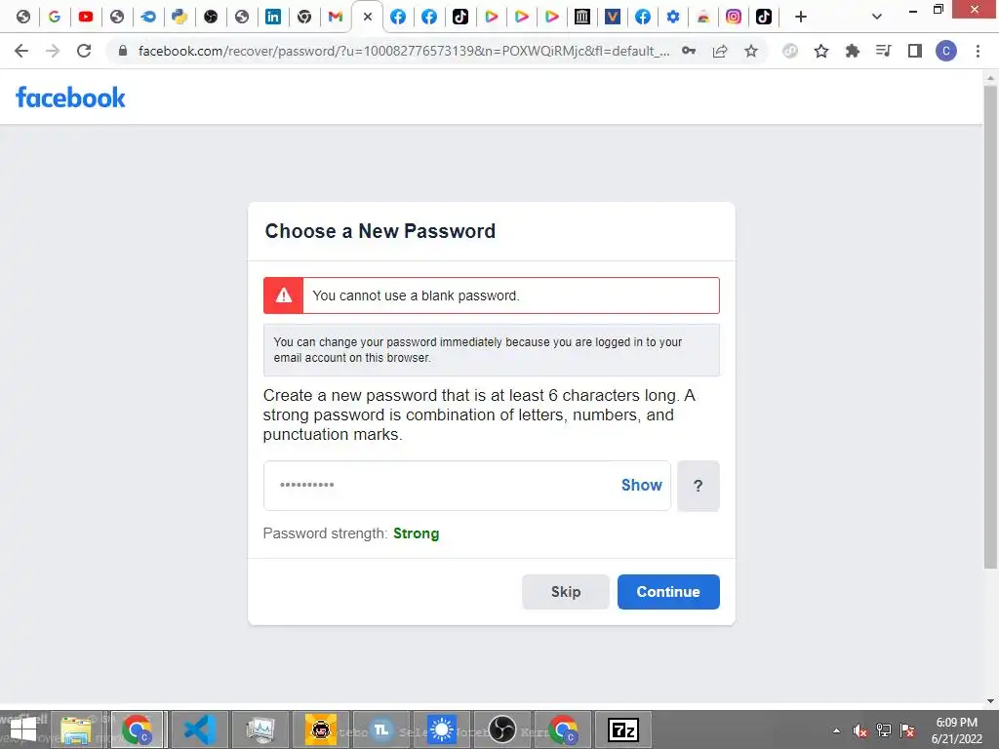Open Chrome's three-dot menu
The height and width of the screenshot is (749, 999).
(x=978, y=51)
